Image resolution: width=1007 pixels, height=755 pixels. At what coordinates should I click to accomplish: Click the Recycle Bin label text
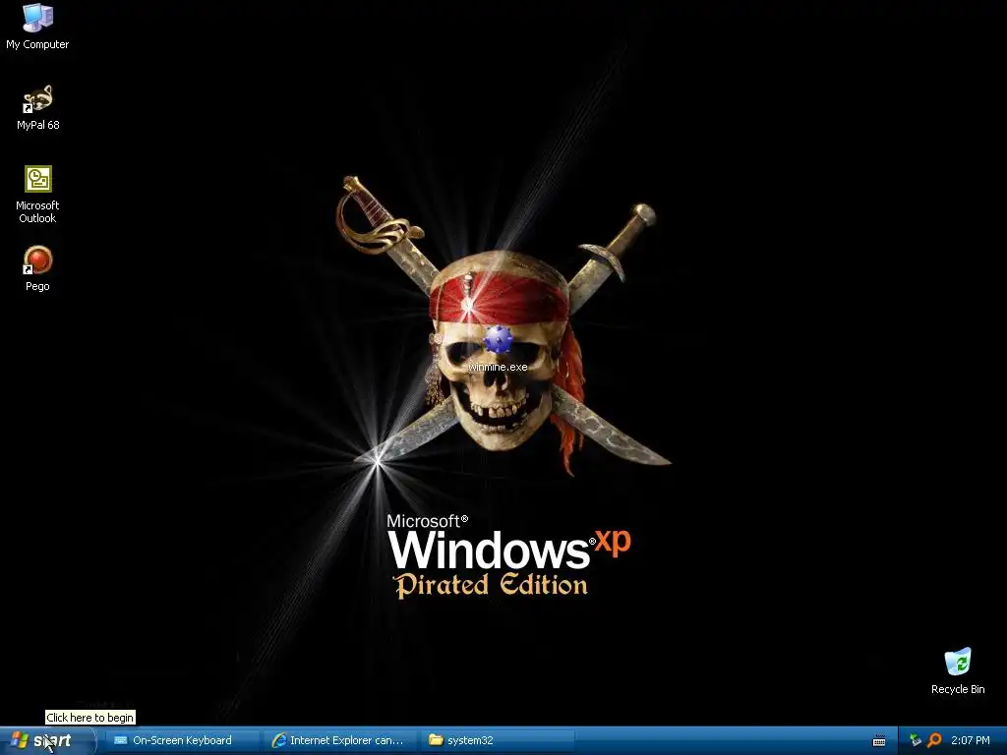point(958,689)
